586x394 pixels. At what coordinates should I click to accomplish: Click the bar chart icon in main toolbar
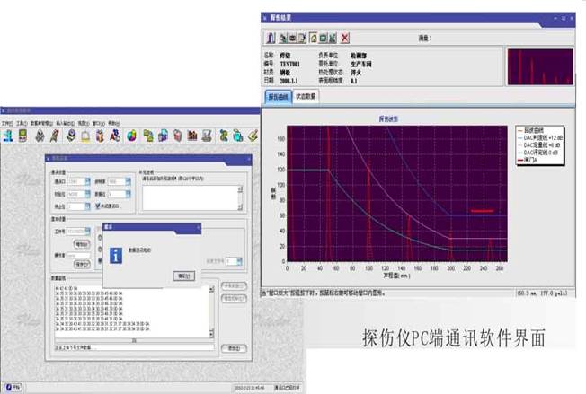coord(192,136)
